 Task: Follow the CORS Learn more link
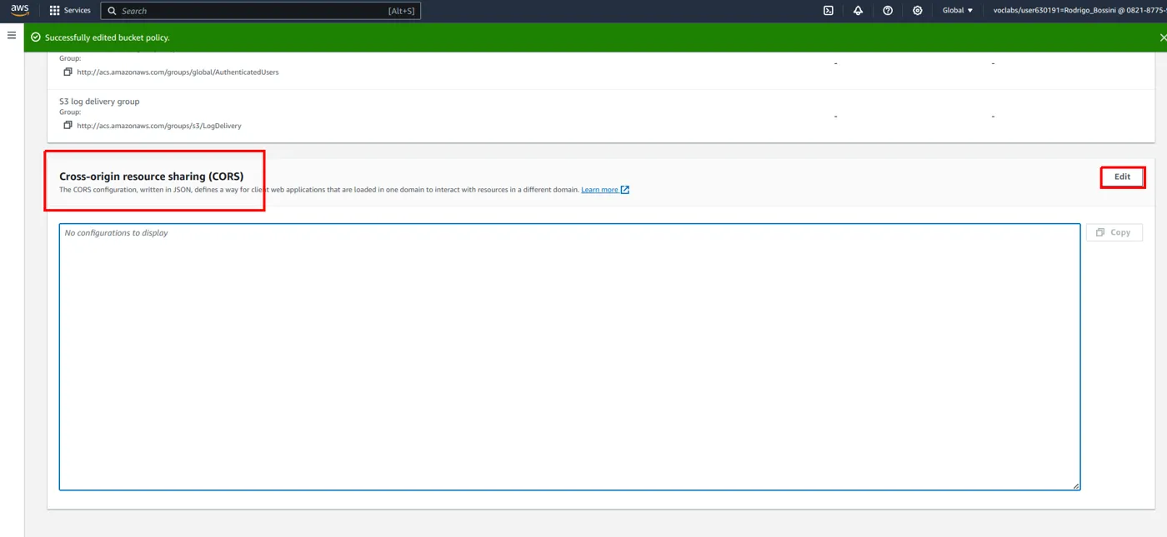click(x=605, y=190)
